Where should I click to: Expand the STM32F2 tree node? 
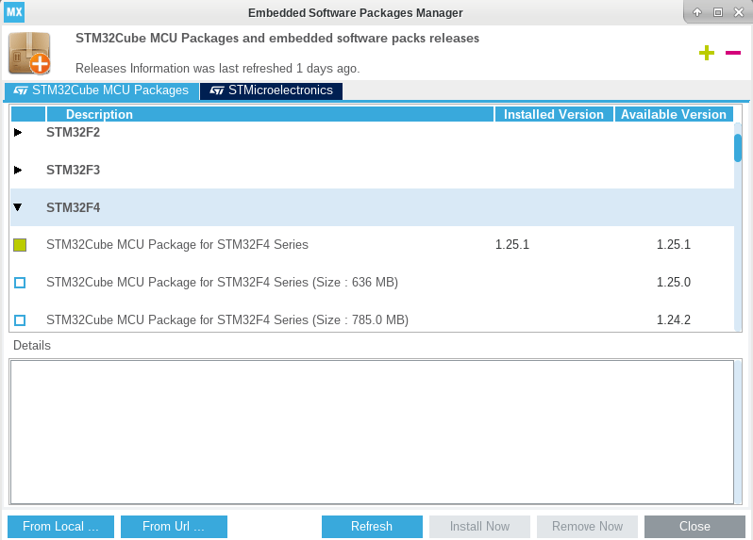(x=18, y=133)
